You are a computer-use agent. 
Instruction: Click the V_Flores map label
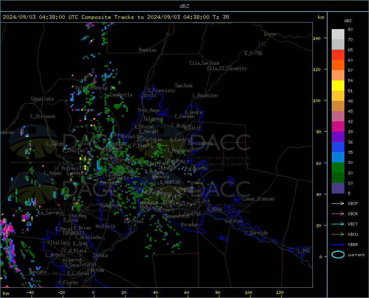tap(68, 282)
